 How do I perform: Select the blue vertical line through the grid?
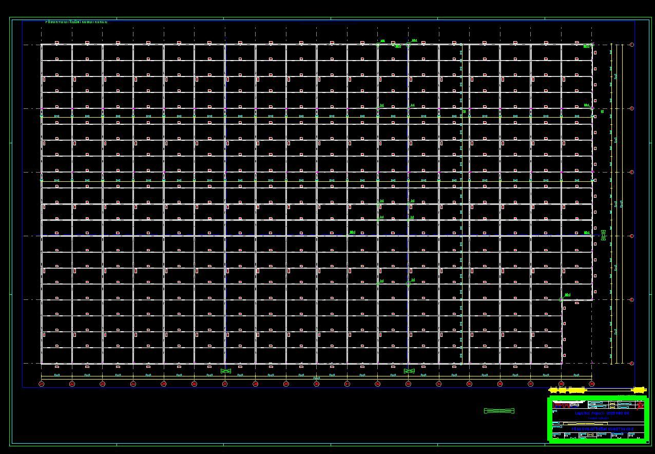[225, 205]
